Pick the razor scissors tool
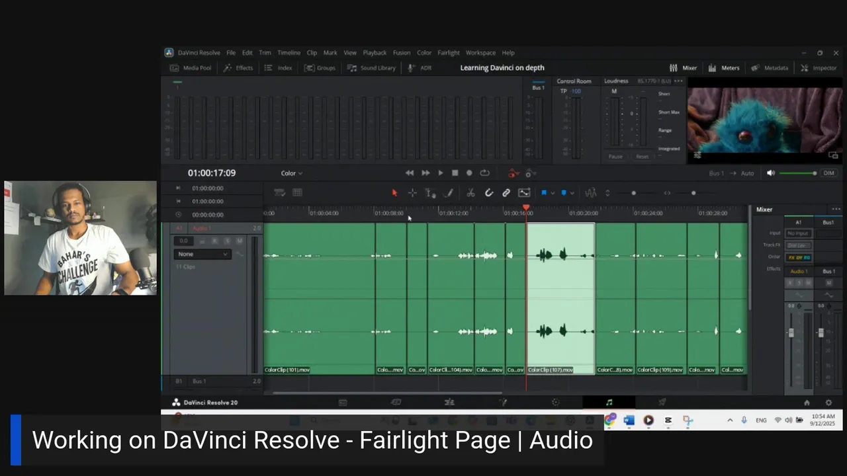The image size is (847, 476). [470, 193]
